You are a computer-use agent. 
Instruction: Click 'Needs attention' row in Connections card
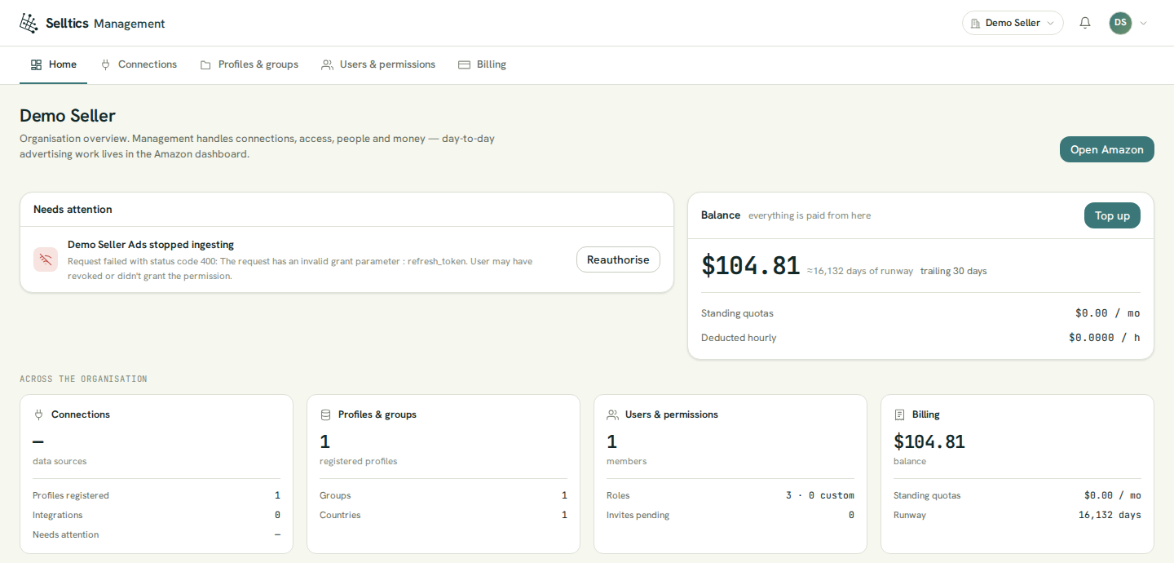pos(157,534)
